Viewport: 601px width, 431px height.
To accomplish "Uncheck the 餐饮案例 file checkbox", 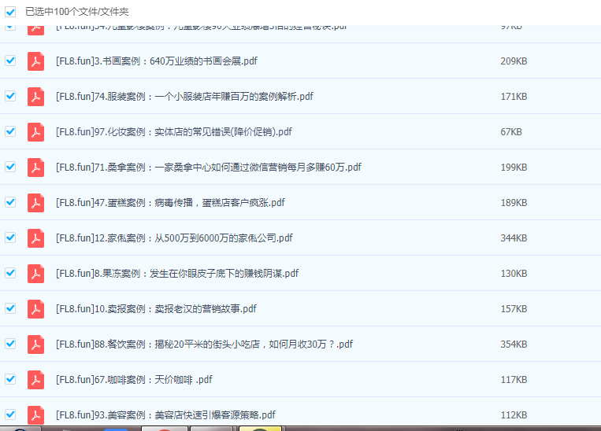I will [x=10, y=344].
